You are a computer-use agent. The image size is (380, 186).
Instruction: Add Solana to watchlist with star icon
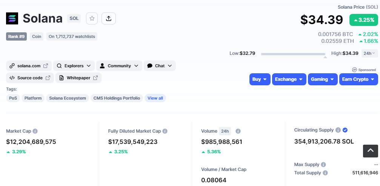92,18
